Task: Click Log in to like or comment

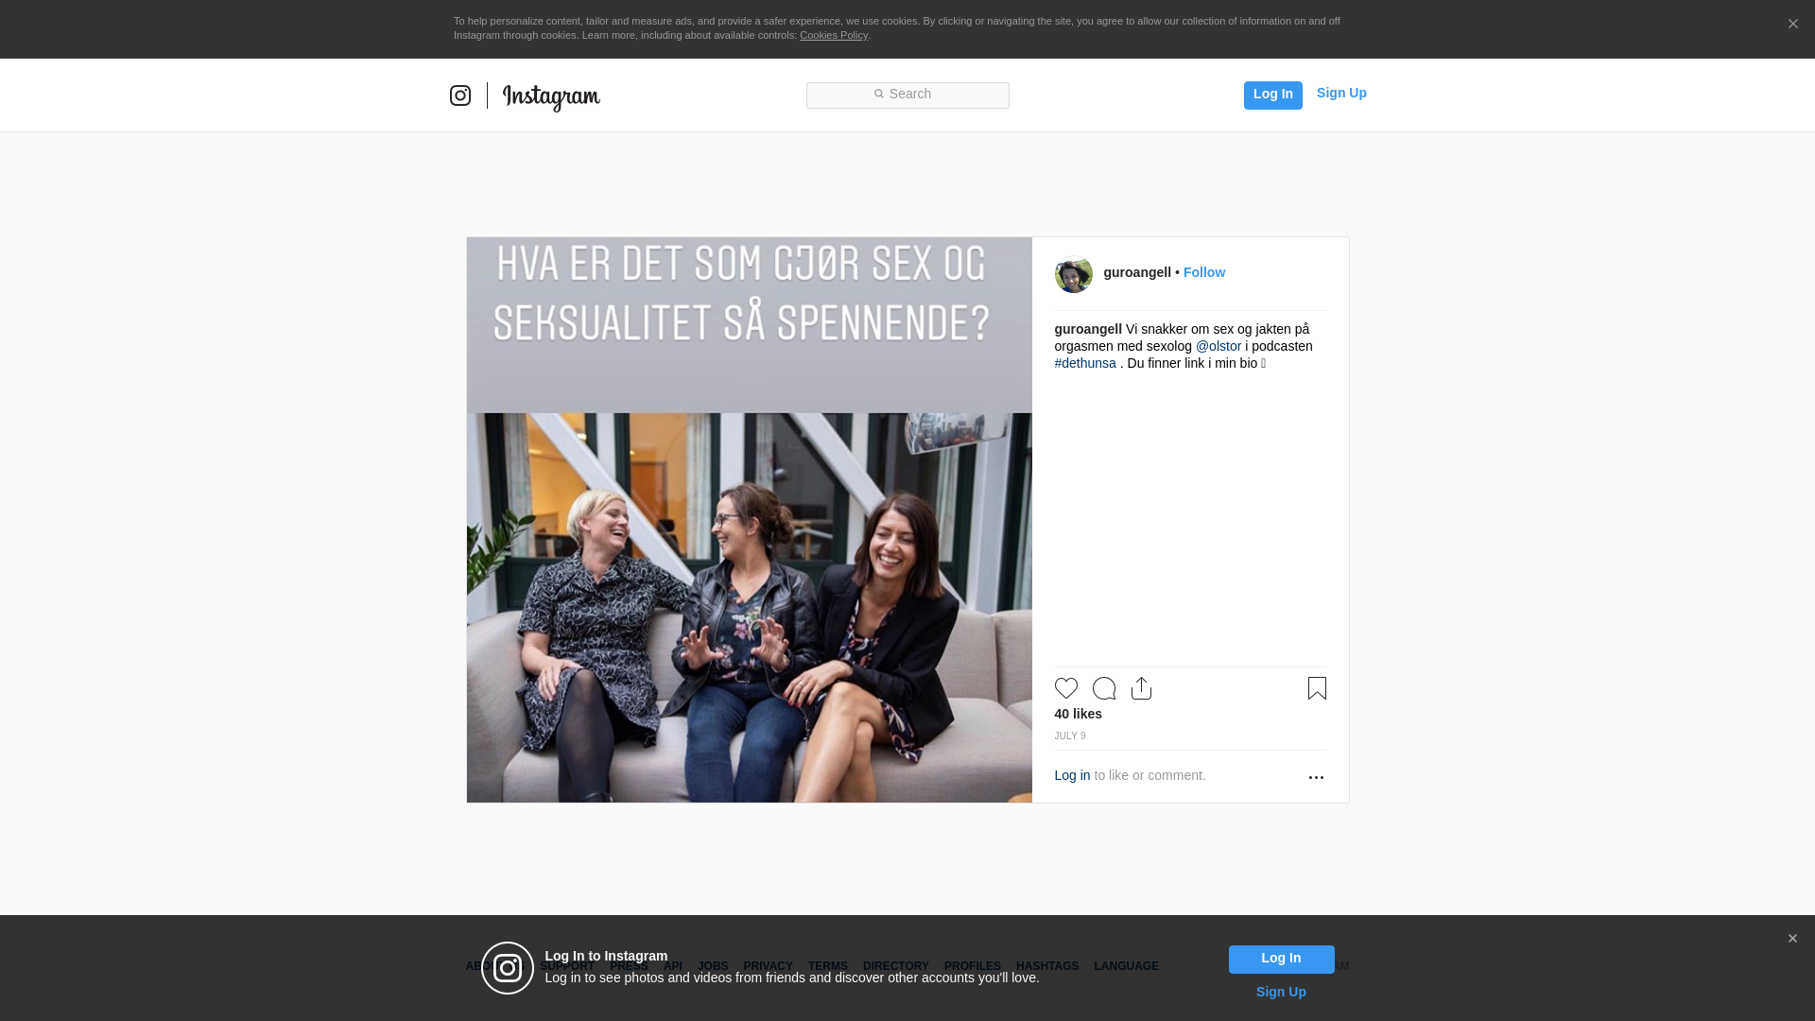Action: pos(1072,775)
